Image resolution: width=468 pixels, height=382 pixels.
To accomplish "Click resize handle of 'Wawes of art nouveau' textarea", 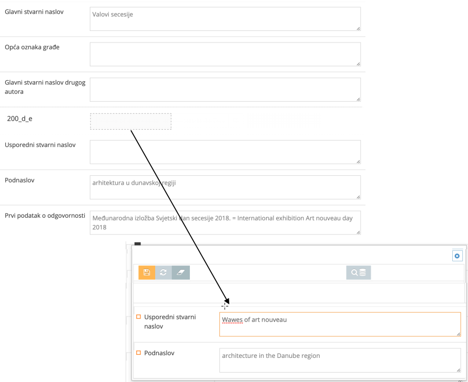I will 458,333.
